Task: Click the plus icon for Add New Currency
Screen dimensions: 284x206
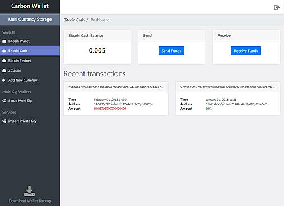Action: click(x=4, y=80)
